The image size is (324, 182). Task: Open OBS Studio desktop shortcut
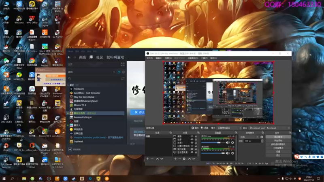(x=6, y=119)
